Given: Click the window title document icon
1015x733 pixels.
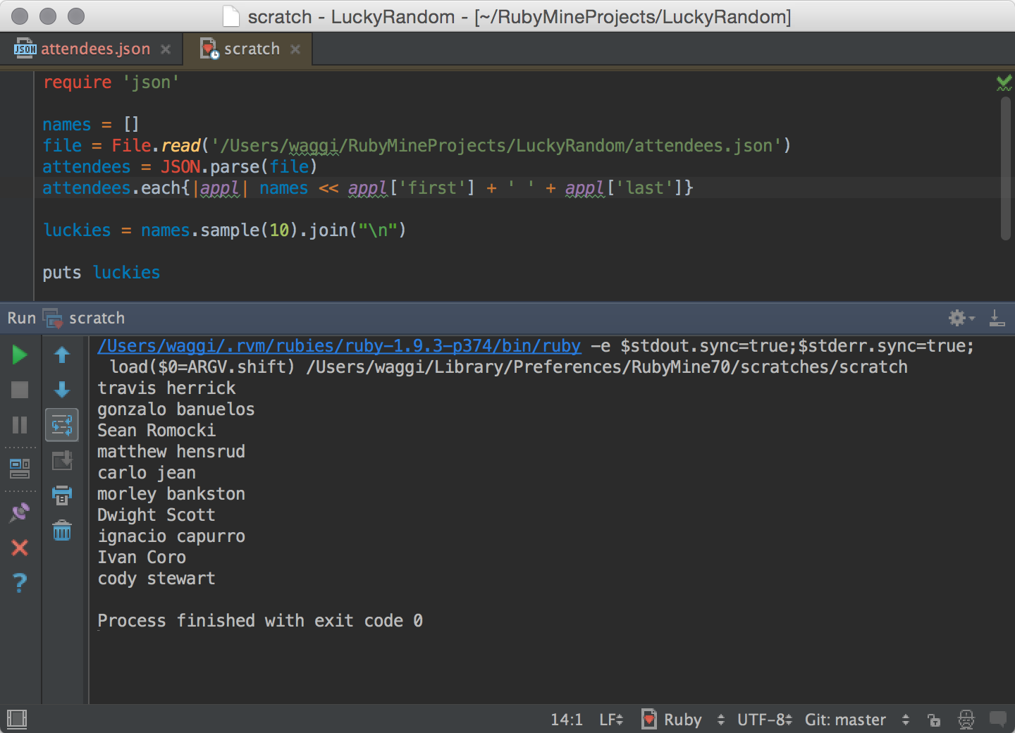Looking at the screenshot, I should coord(231,16).
